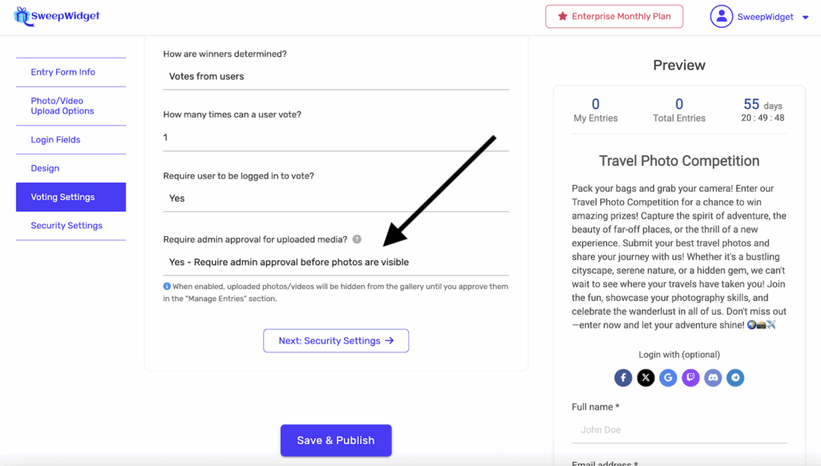Click the Discord login icon
This screenshot has width=821, height=466.
pos(714,378)
